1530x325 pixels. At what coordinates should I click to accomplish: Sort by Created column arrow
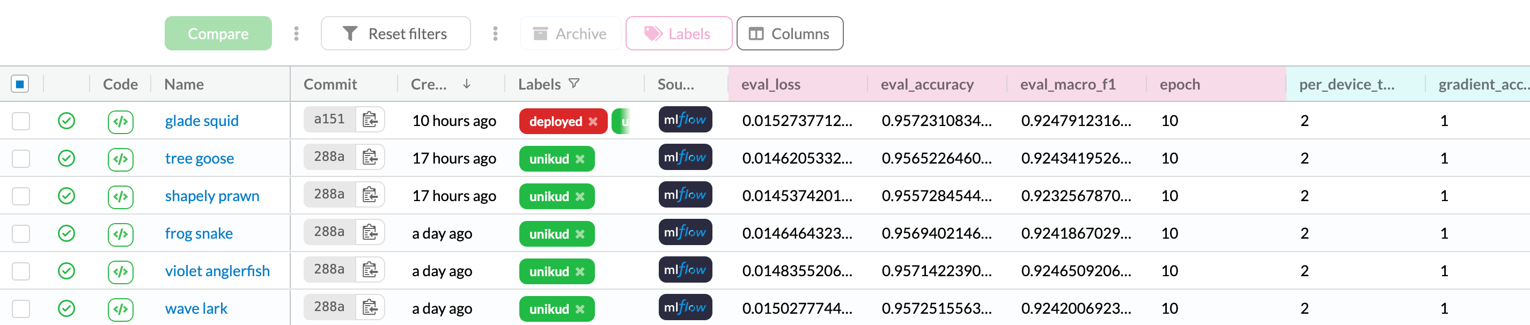pos(467,84)
